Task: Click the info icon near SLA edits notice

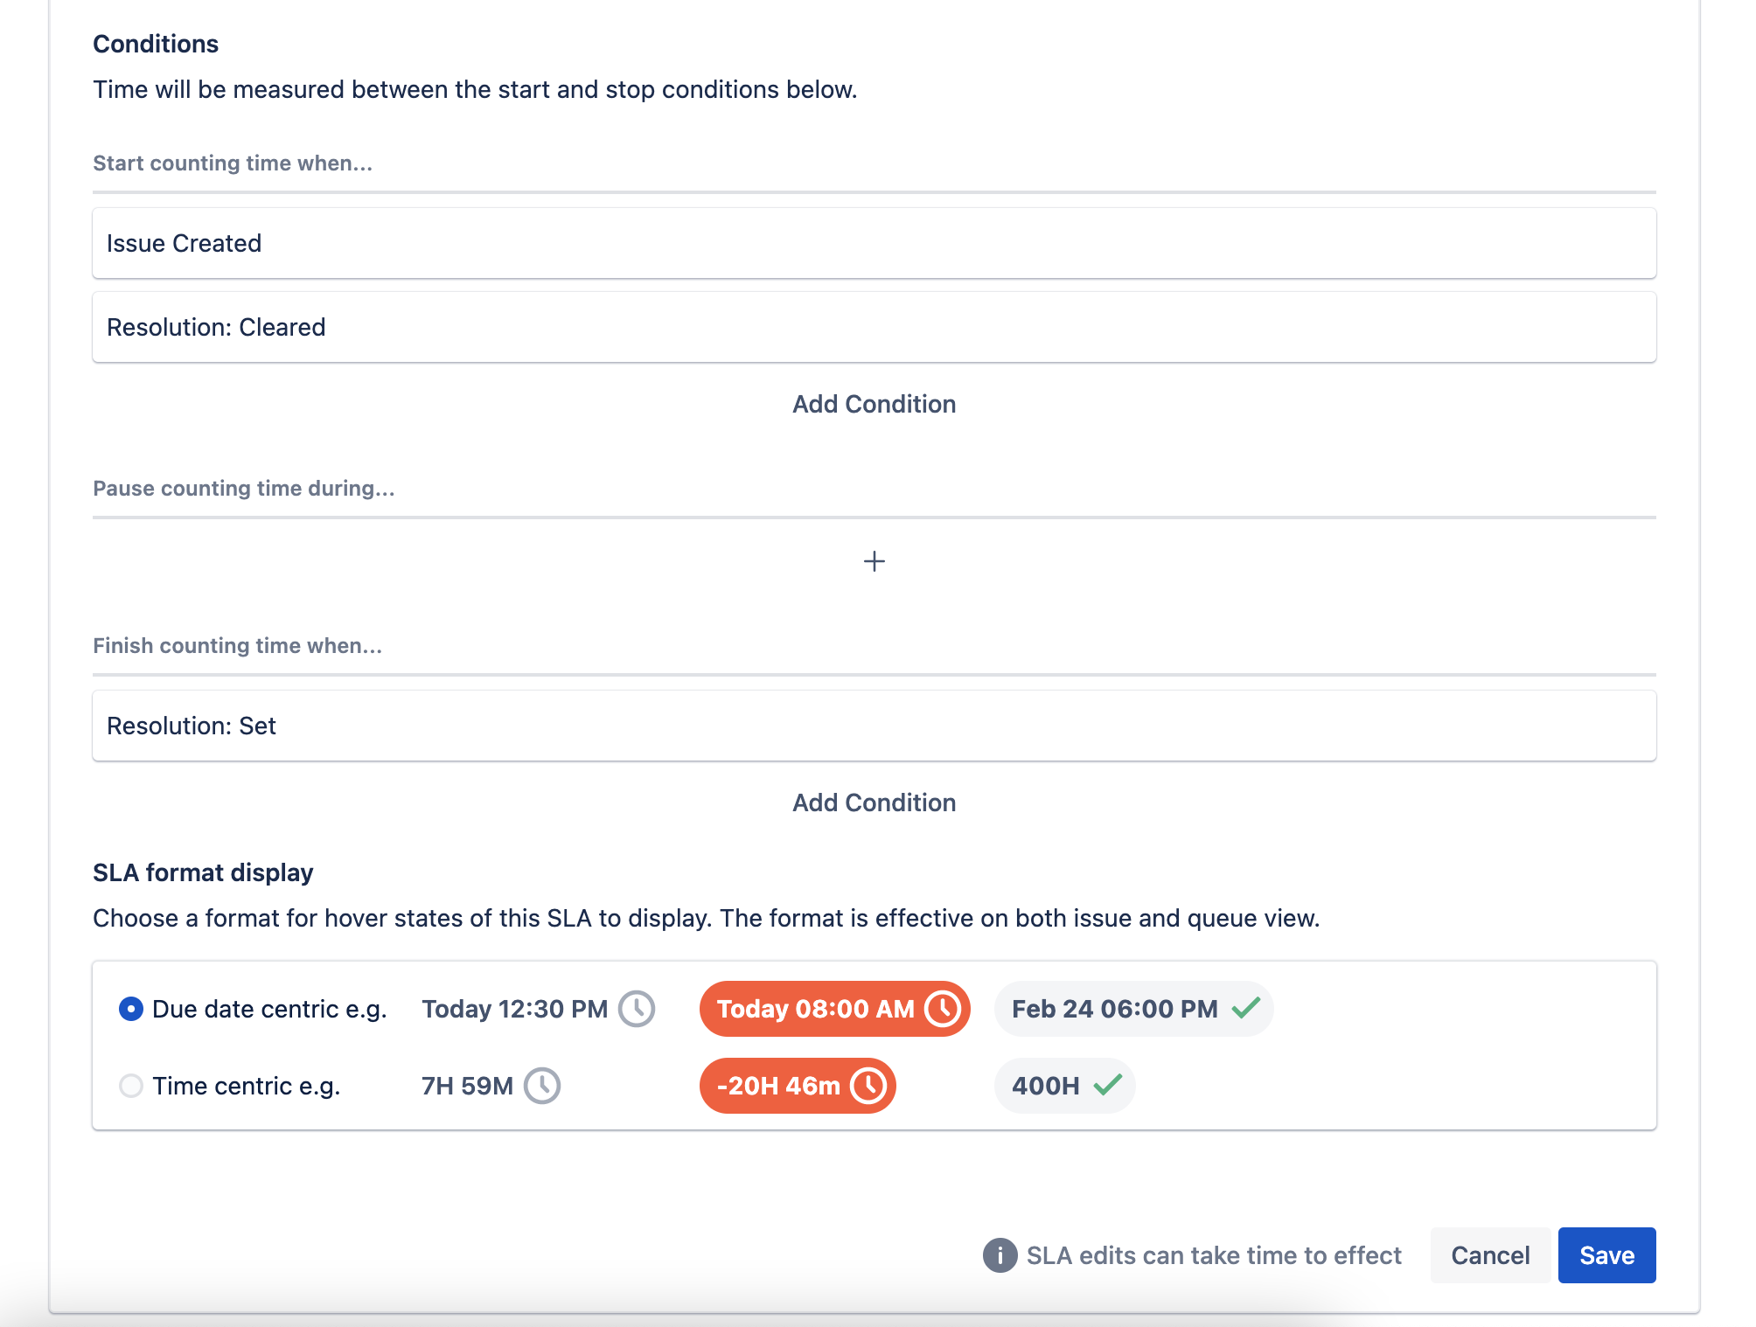Action: click(1000, 1255)
